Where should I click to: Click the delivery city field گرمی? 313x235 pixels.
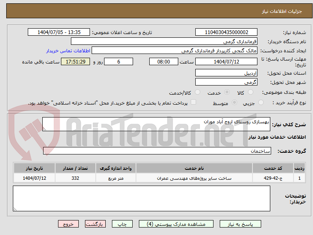pyautogui.click(x=226, y=82)
